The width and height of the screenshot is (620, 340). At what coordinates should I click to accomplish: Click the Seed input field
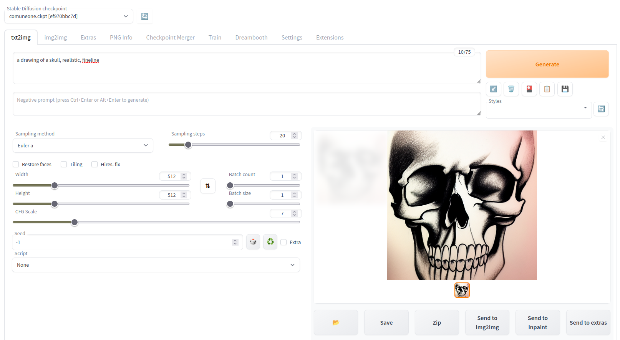pyautogui.click(x=128, y=242)
